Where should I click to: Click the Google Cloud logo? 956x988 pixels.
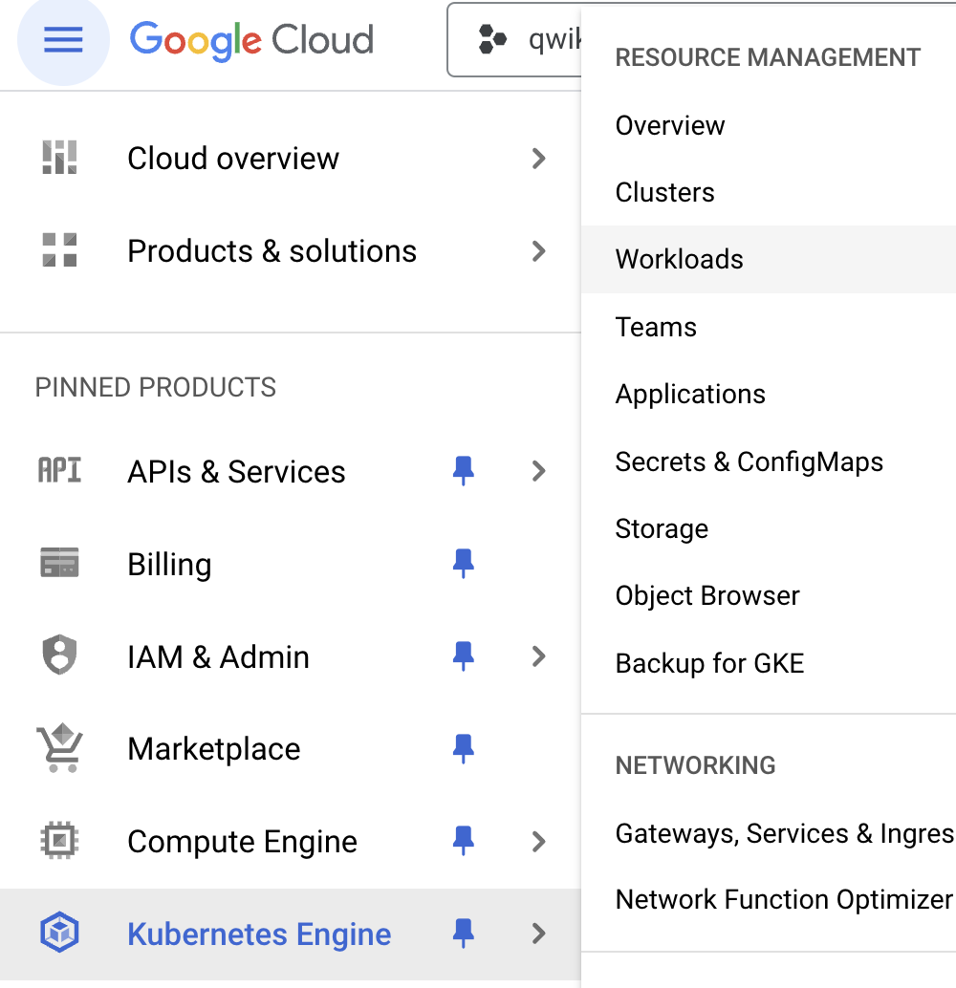click(x=251, y=40)
